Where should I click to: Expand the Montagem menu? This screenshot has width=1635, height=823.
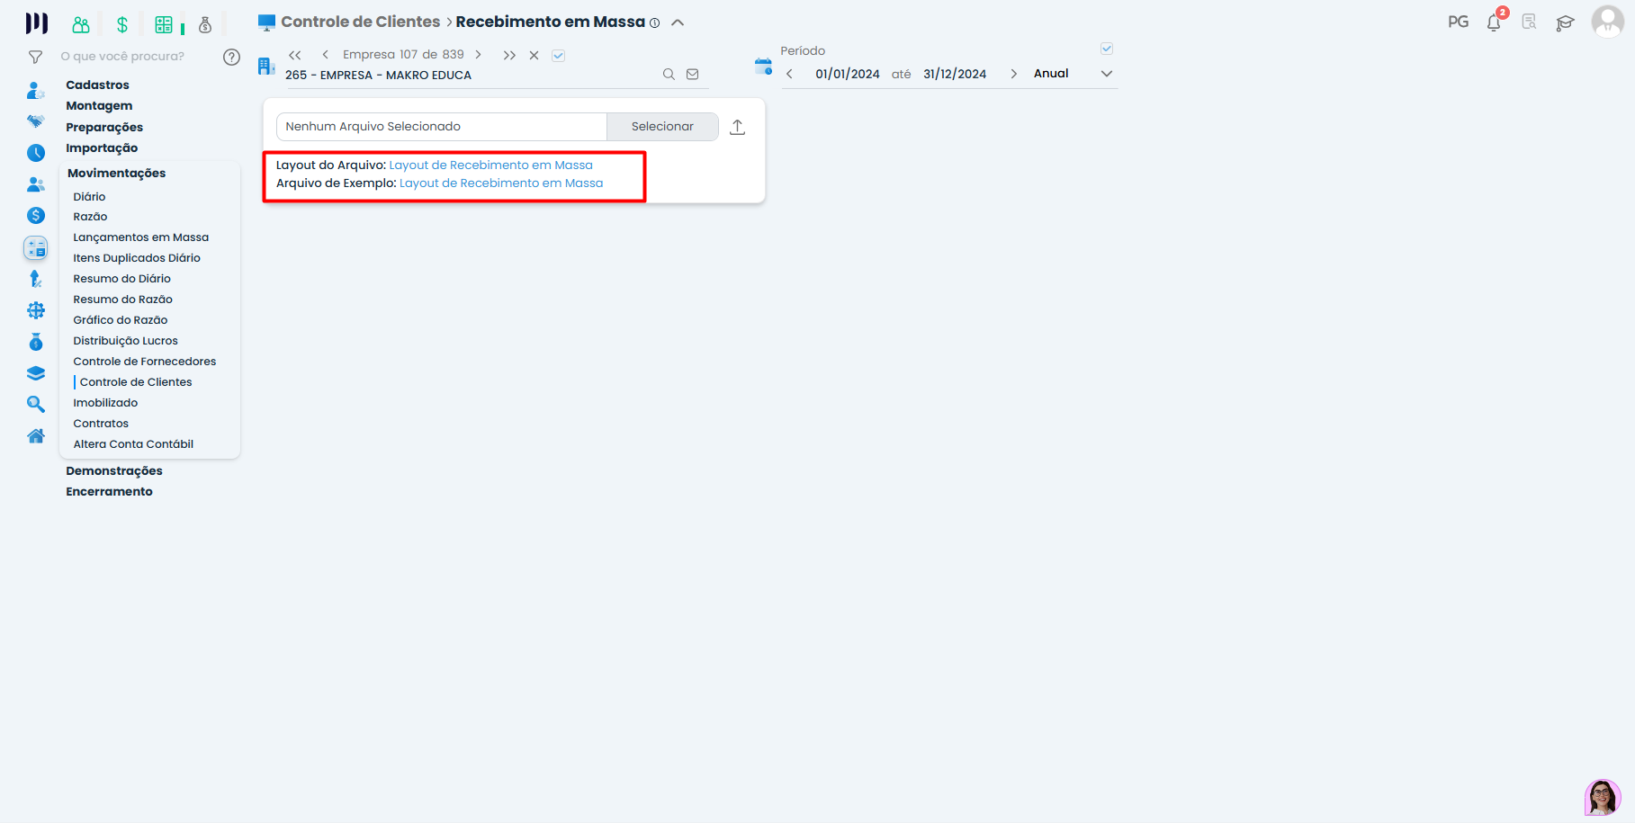pos(99,105)
